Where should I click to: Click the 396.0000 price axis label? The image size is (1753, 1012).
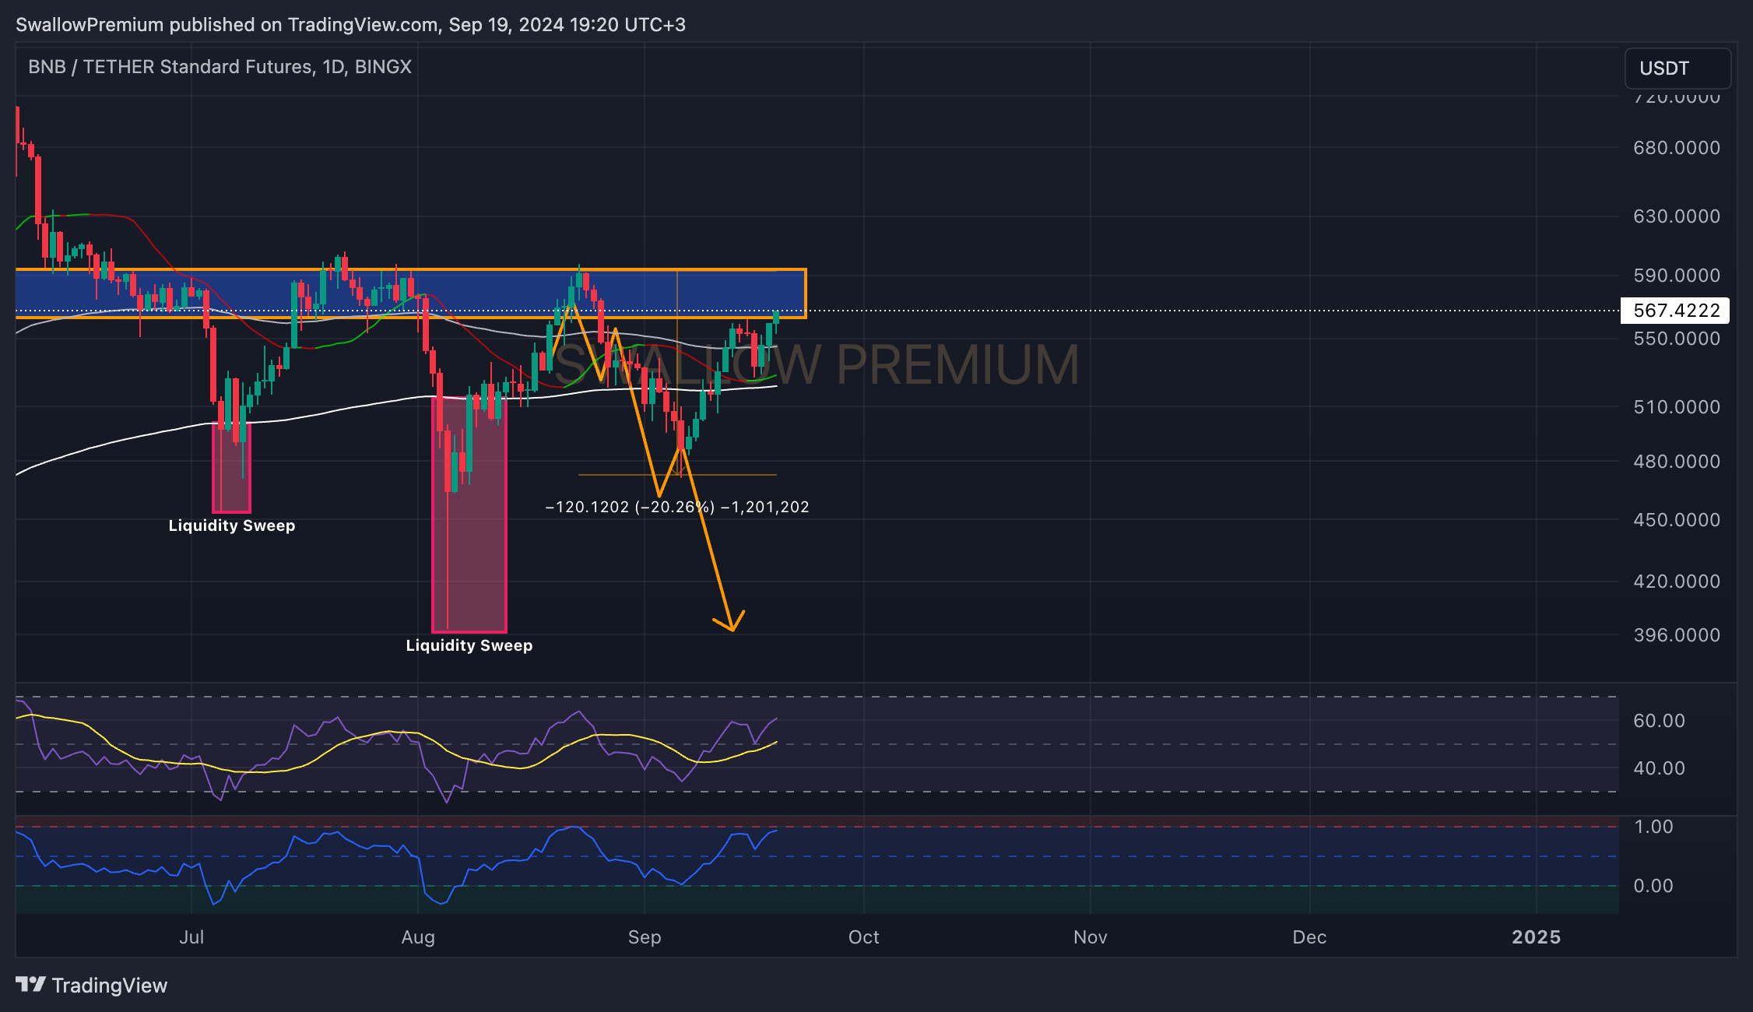1677,635
